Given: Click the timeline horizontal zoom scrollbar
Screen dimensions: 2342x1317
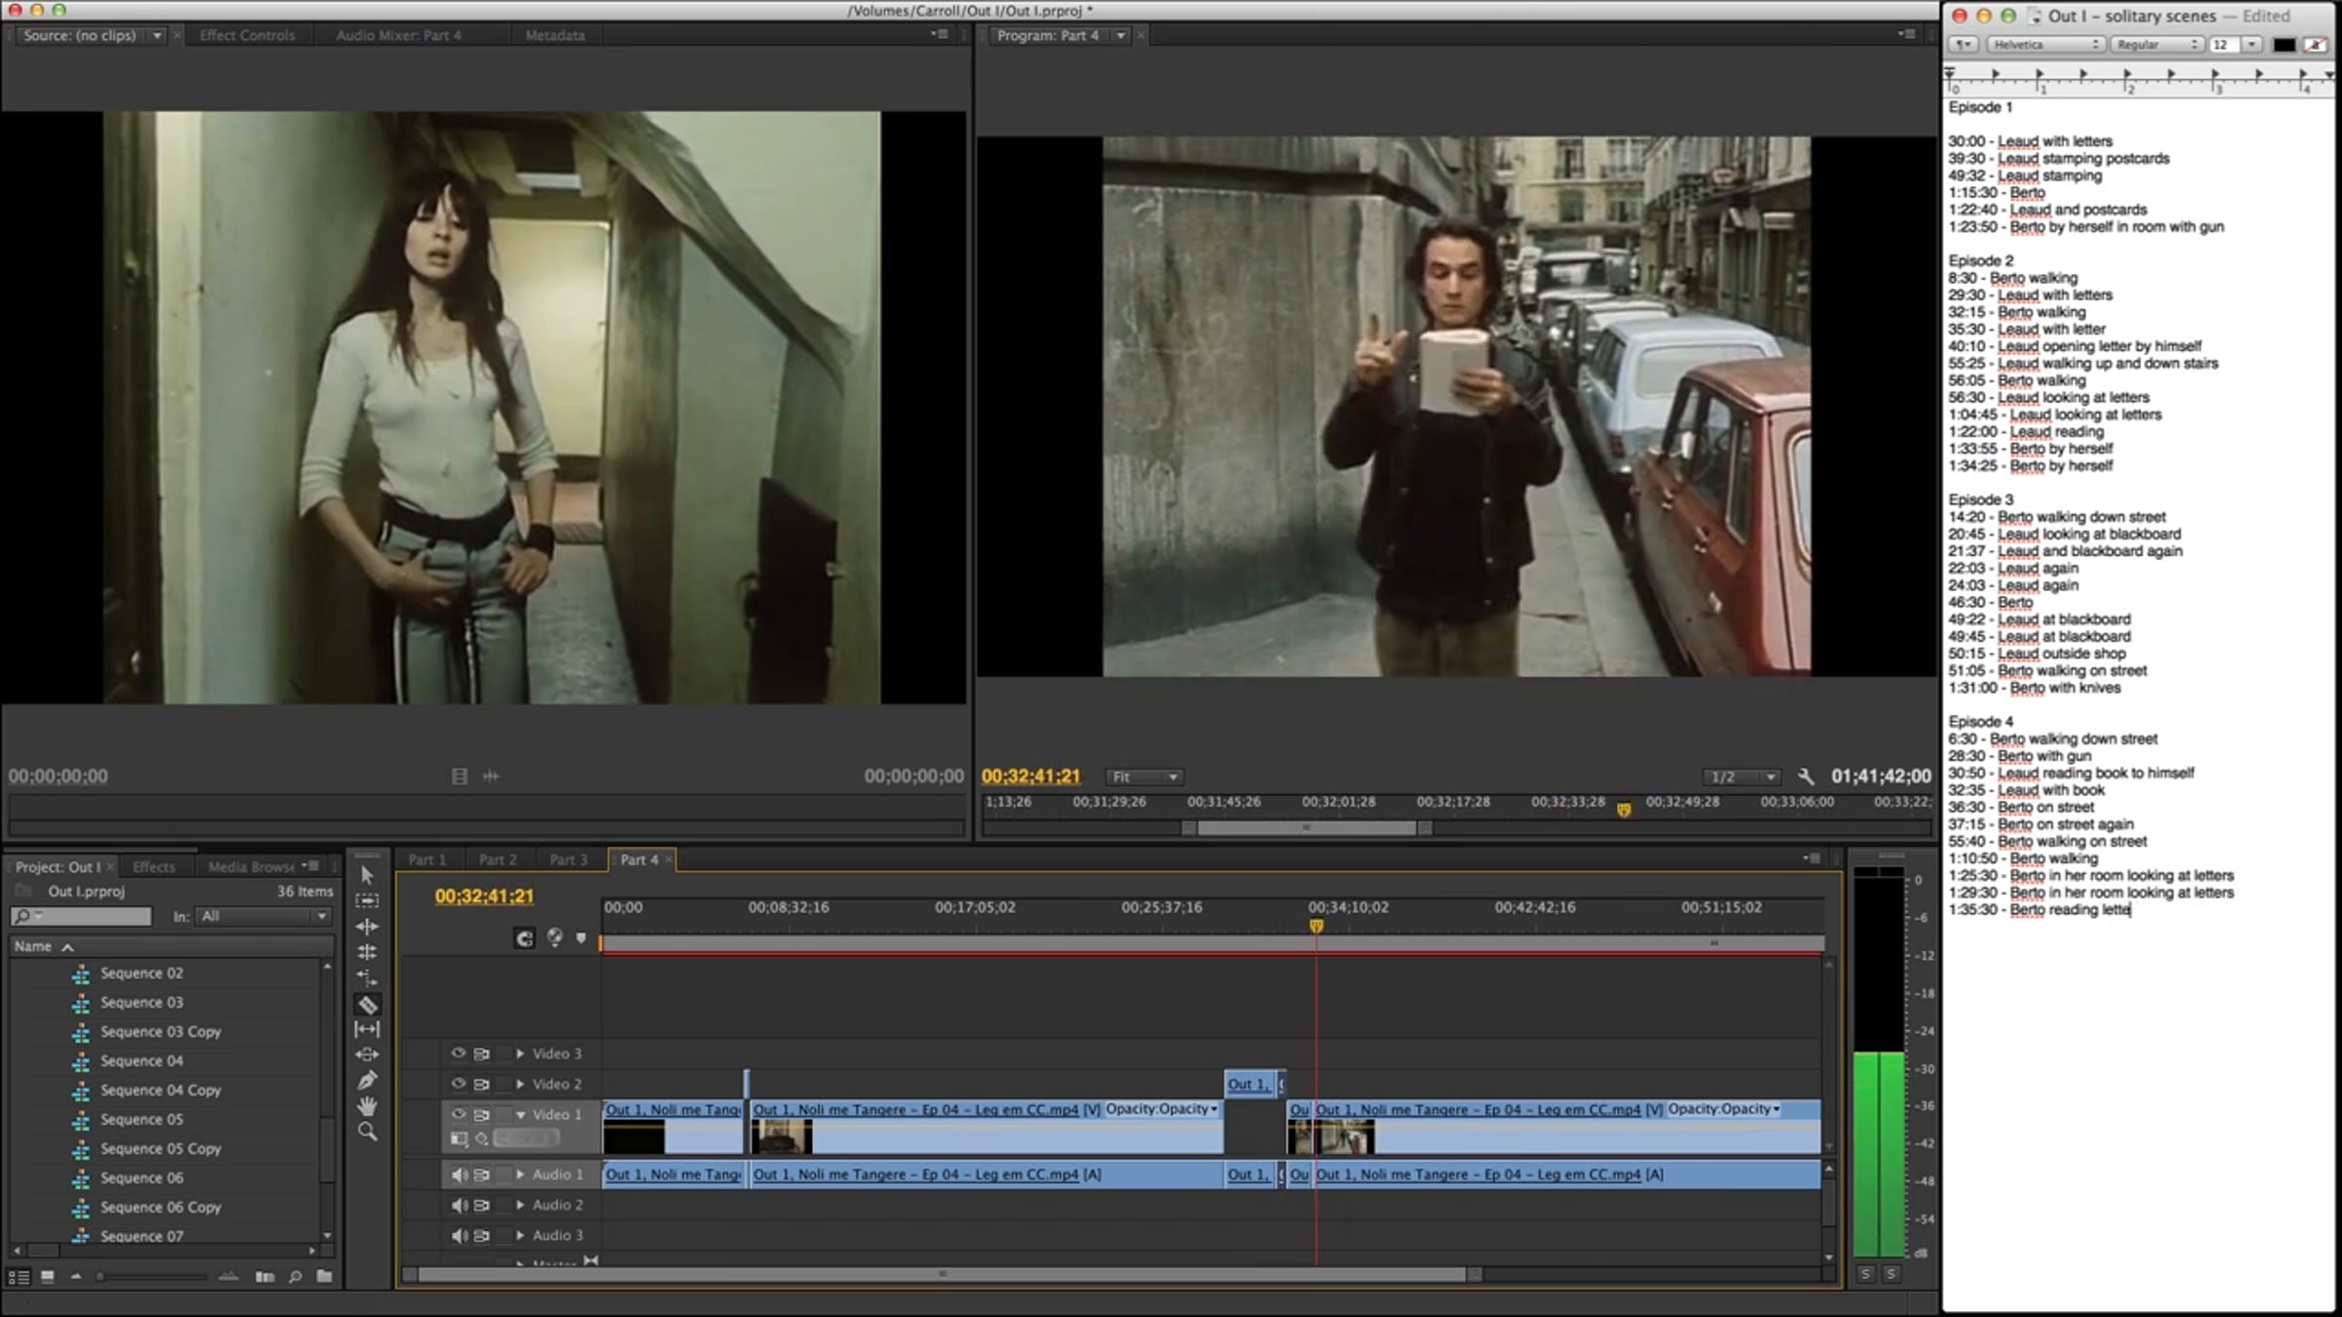Looking at the screenshot, I should [x=942, y=1274].
